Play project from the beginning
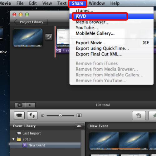The height and width of the screenshot is (156, 156). coord(30,105)
